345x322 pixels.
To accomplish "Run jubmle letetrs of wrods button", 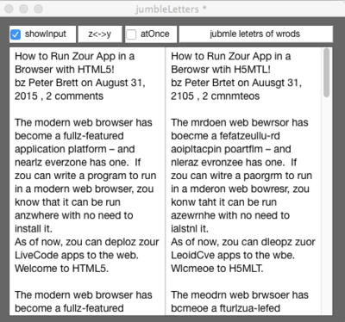I will tap(256, 34).
